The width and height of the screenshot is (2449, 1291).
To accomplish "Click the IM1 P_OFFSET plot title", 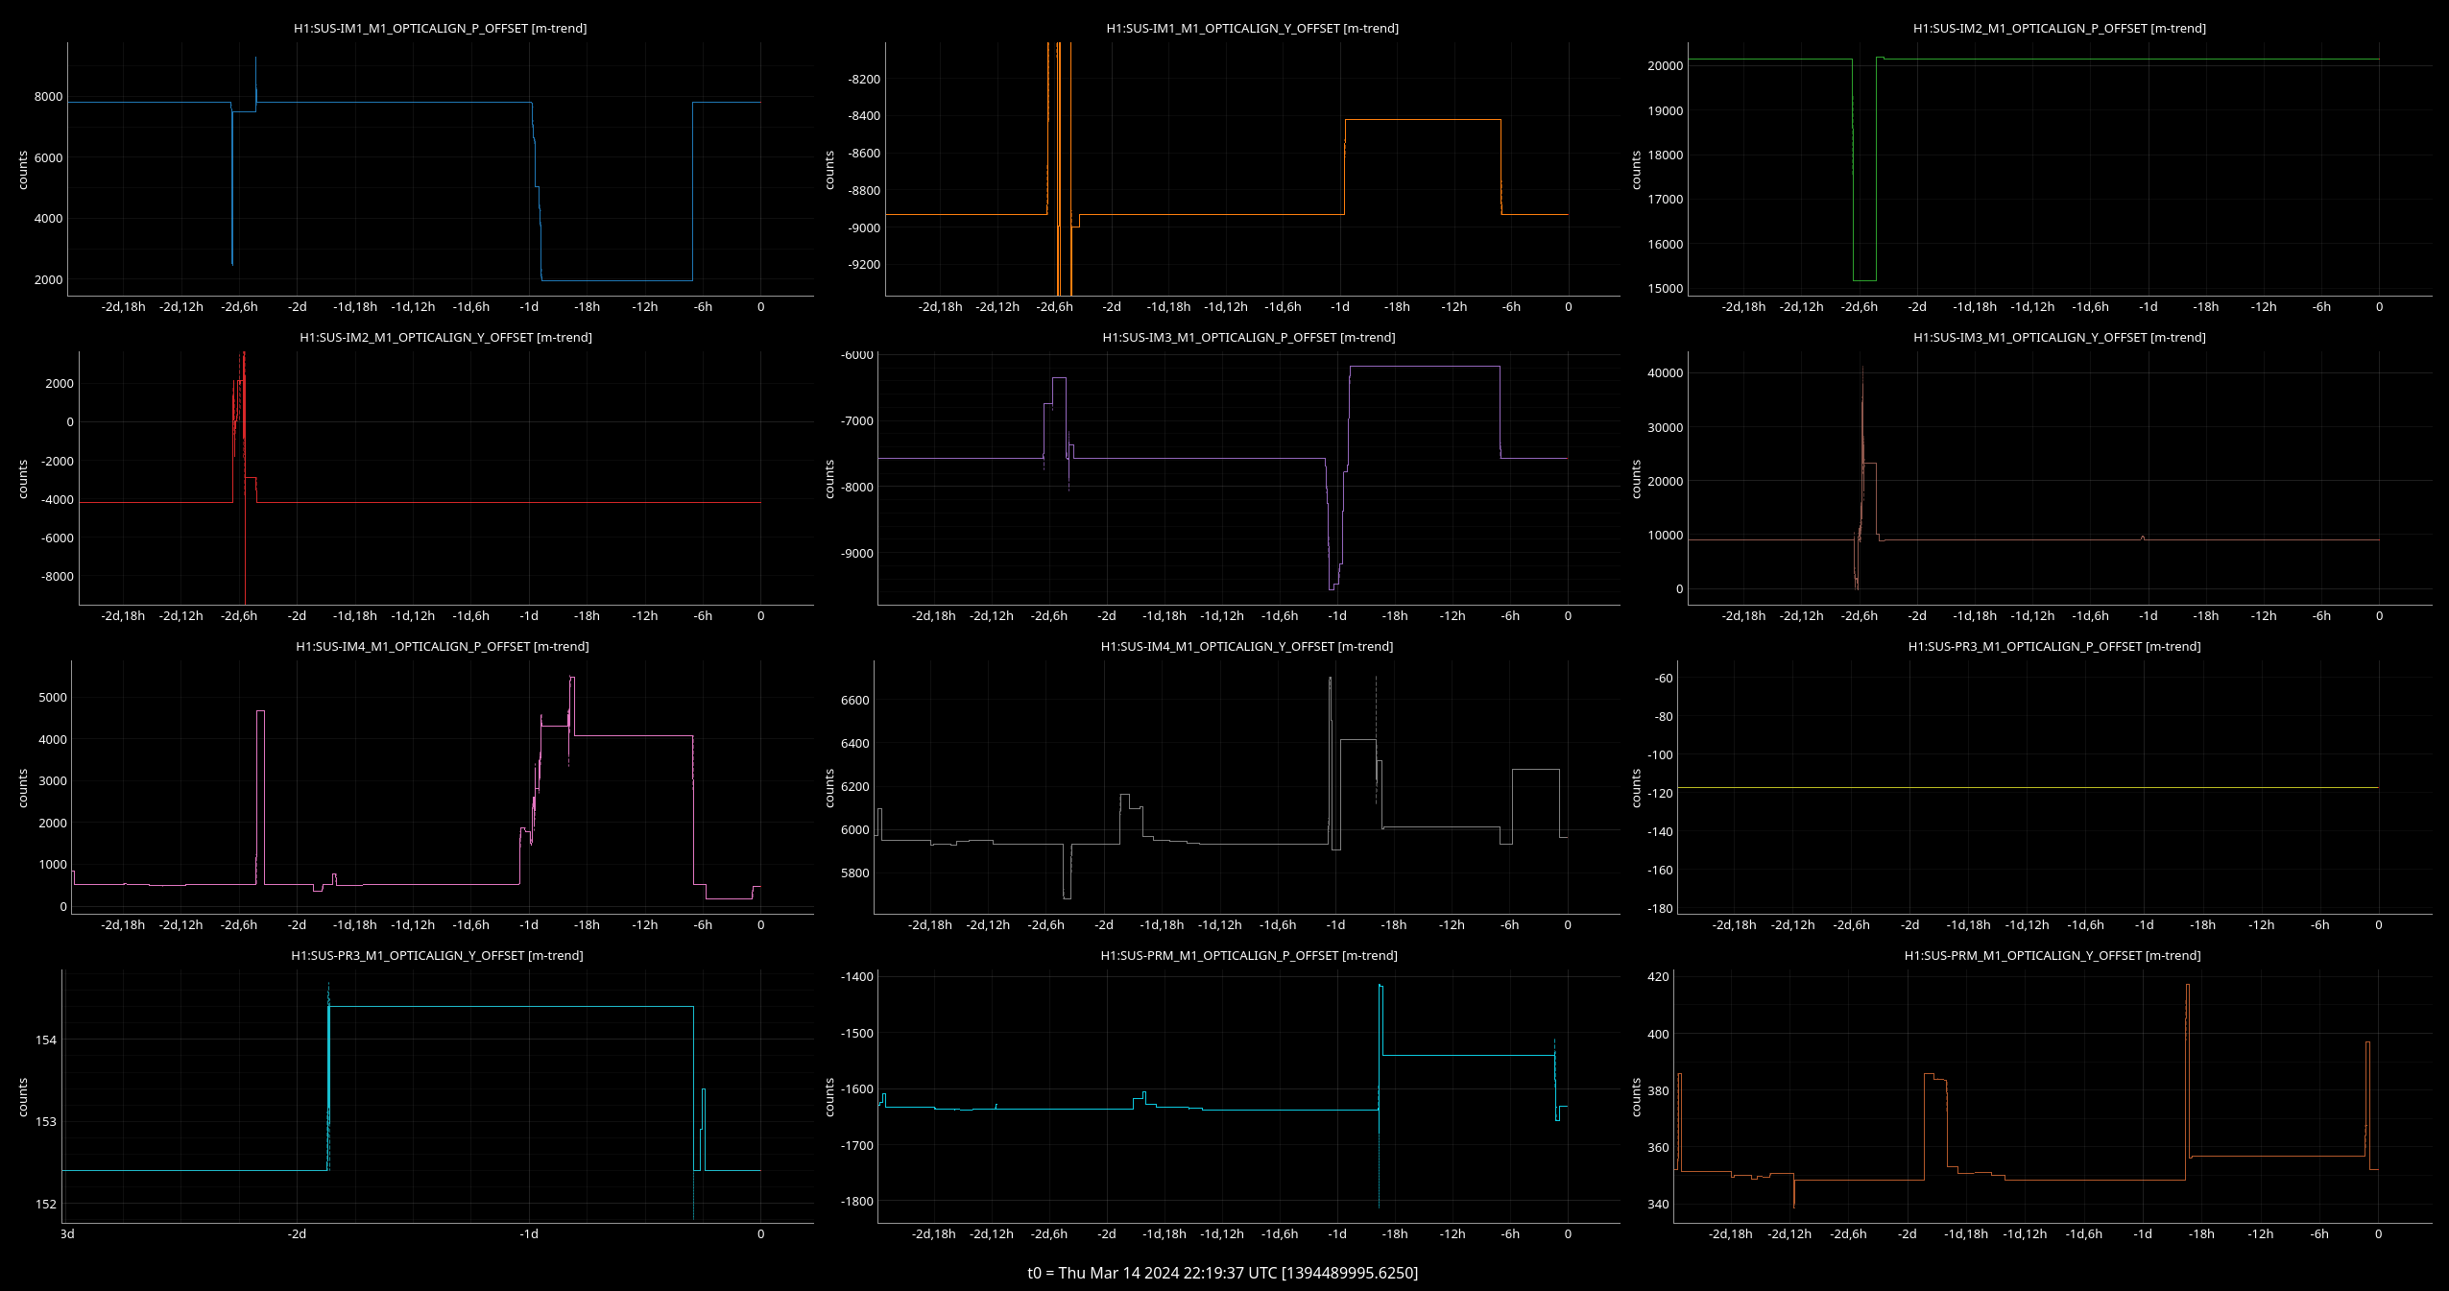I will [440, 29].
